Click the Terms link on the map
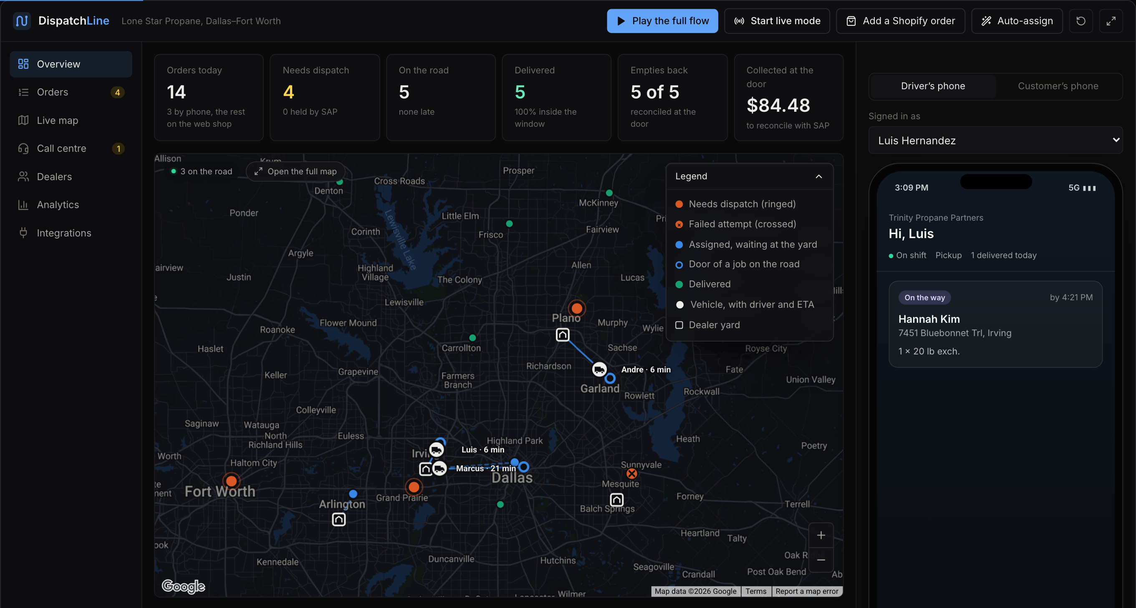Viewport: 1136px width, 608px height. (756, 591)
